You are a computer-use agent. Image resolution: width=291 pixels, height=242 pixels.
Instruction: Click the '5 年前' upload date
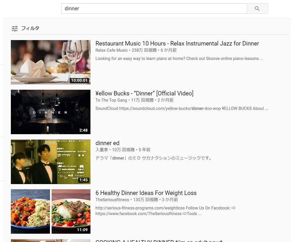click(144, 150)
